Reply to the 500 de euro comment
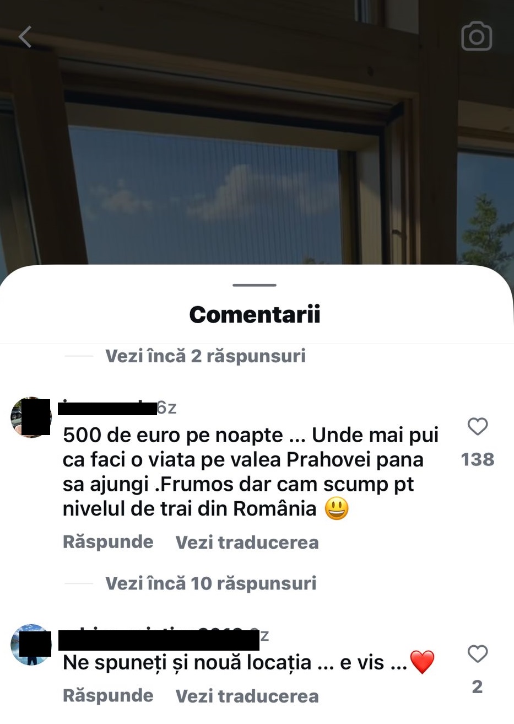 [x=108, y=541]
